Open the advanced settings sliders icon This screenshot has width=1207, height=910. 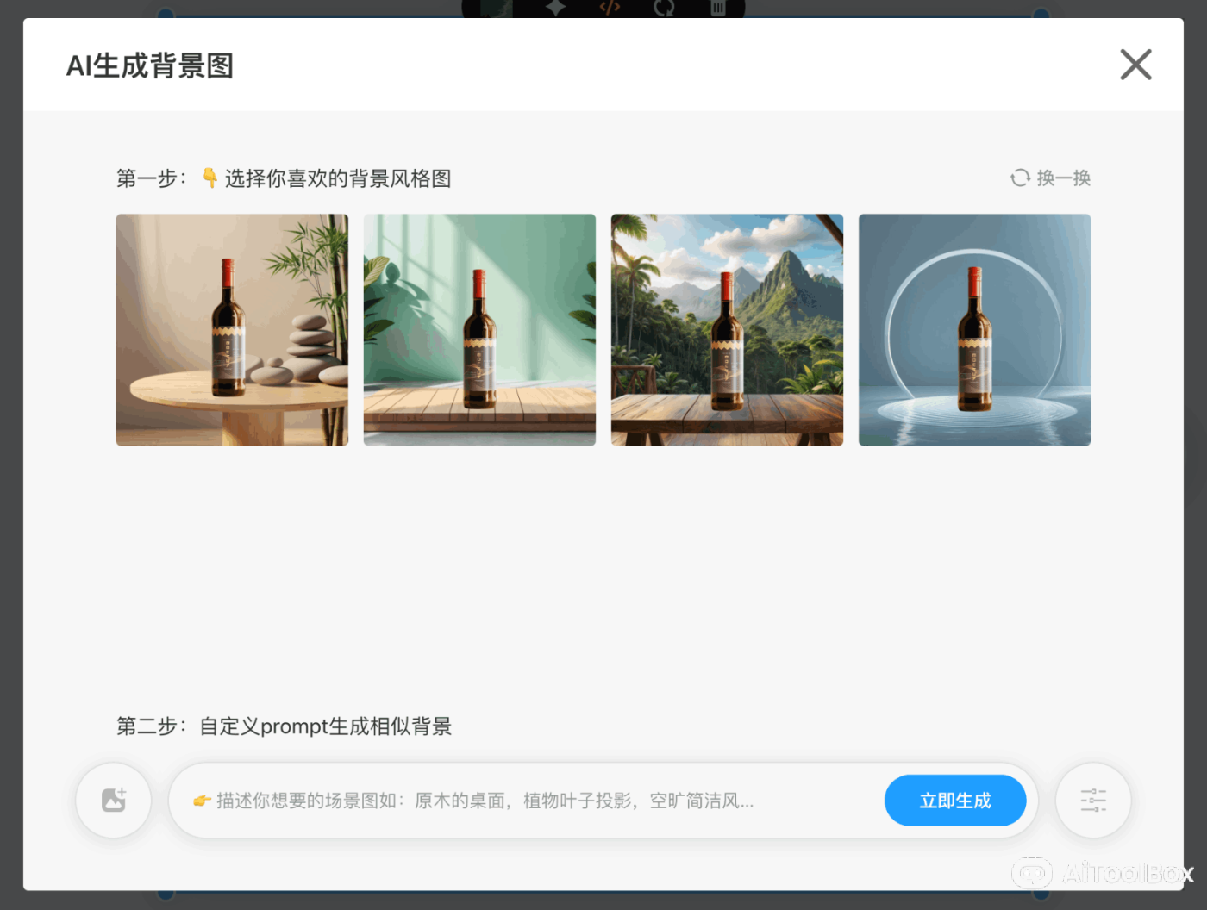pyautogui.click(x=1092, y=800)
